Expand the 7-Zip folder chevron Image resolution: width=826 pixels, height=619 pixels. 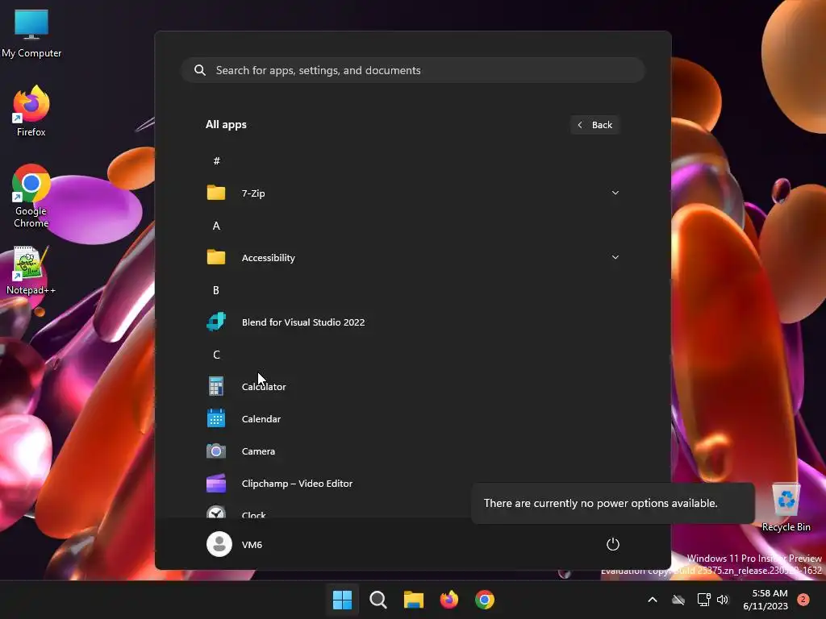tap(615, 193)
